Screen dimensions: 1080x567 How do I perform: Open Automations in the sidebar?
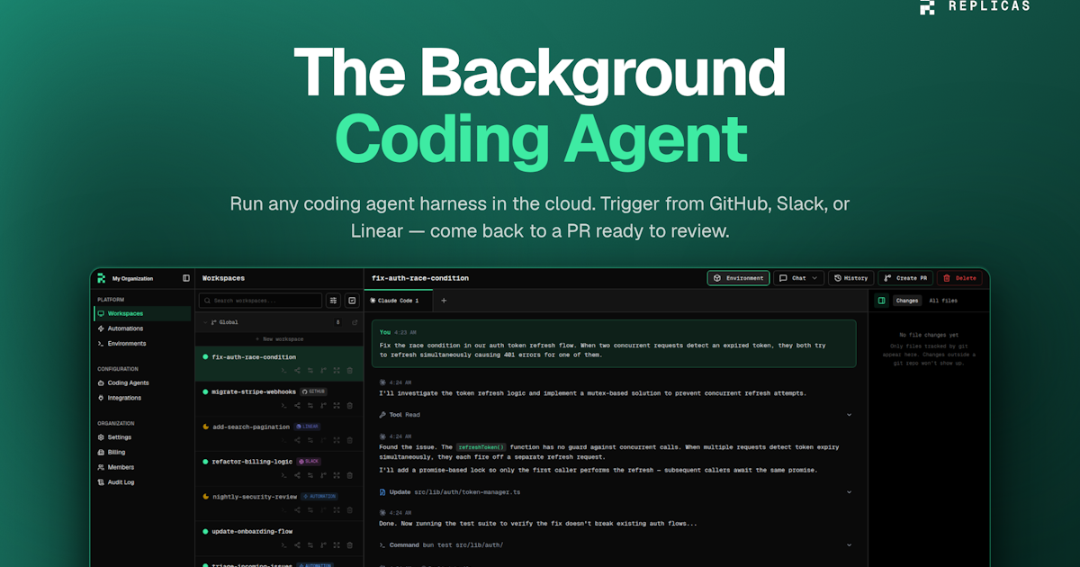click(x=142, y=328)
